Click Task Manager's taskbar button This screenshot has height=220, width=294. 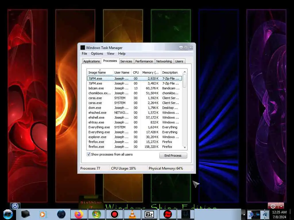185,214
